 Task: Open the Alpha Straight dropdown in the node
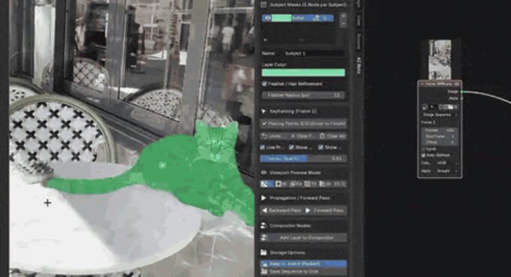pyautogui.click(x=447, y=171)
